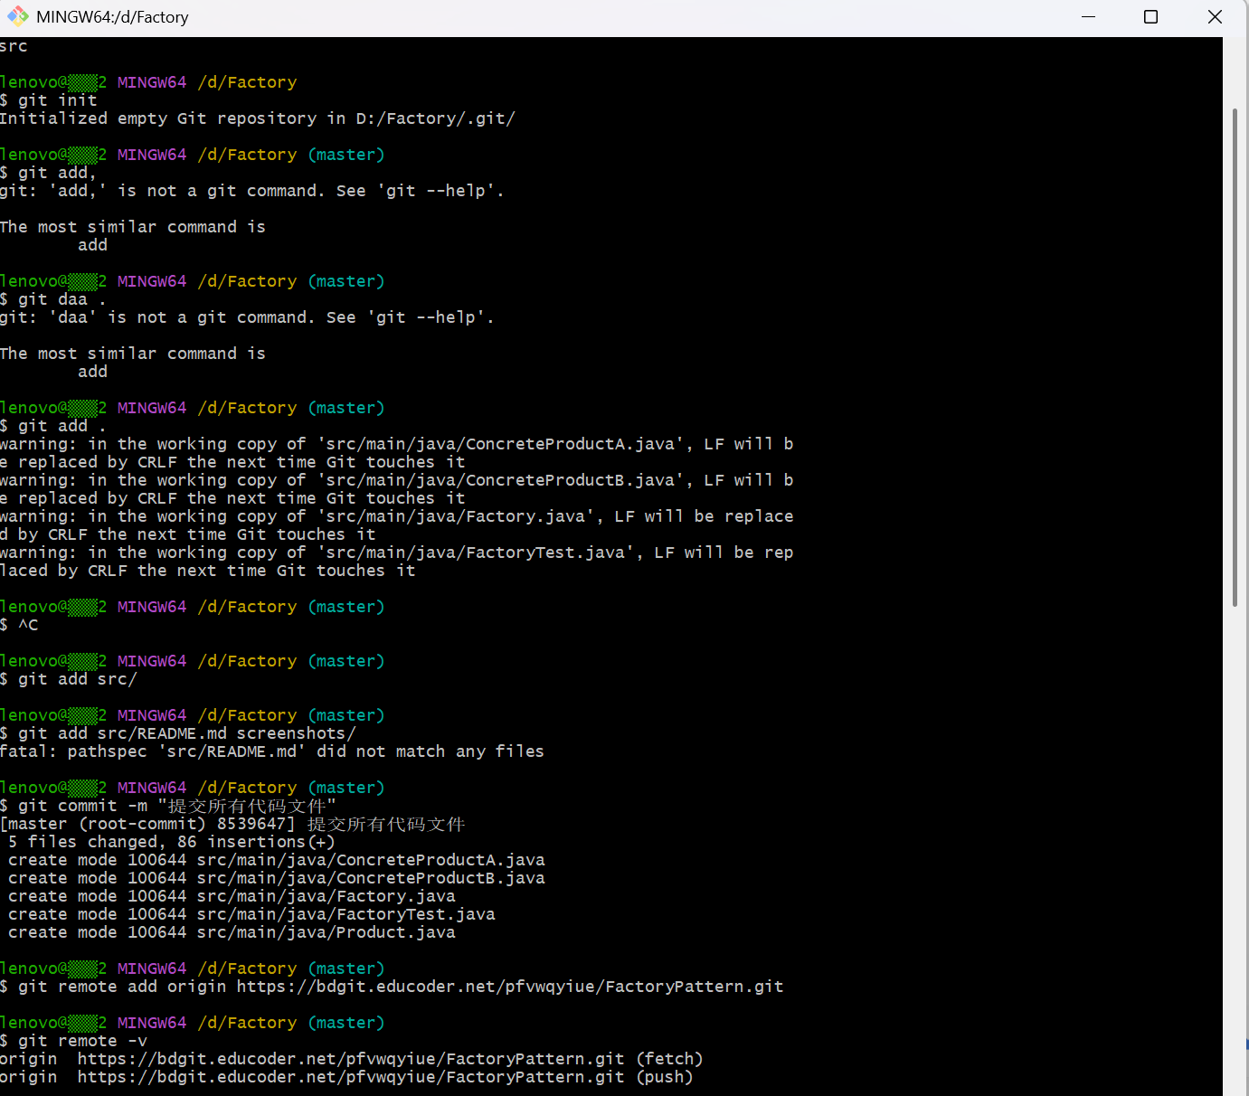Click the commit hash 8539647
Viewport: 1249px width, 1096px height.
(252, 824)
